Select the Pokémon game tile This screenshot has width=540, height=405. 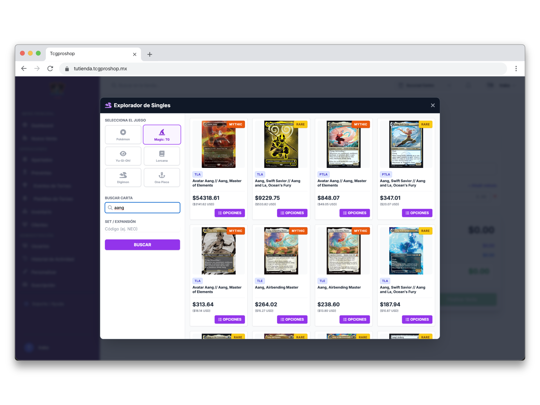[x=123, y=135]
